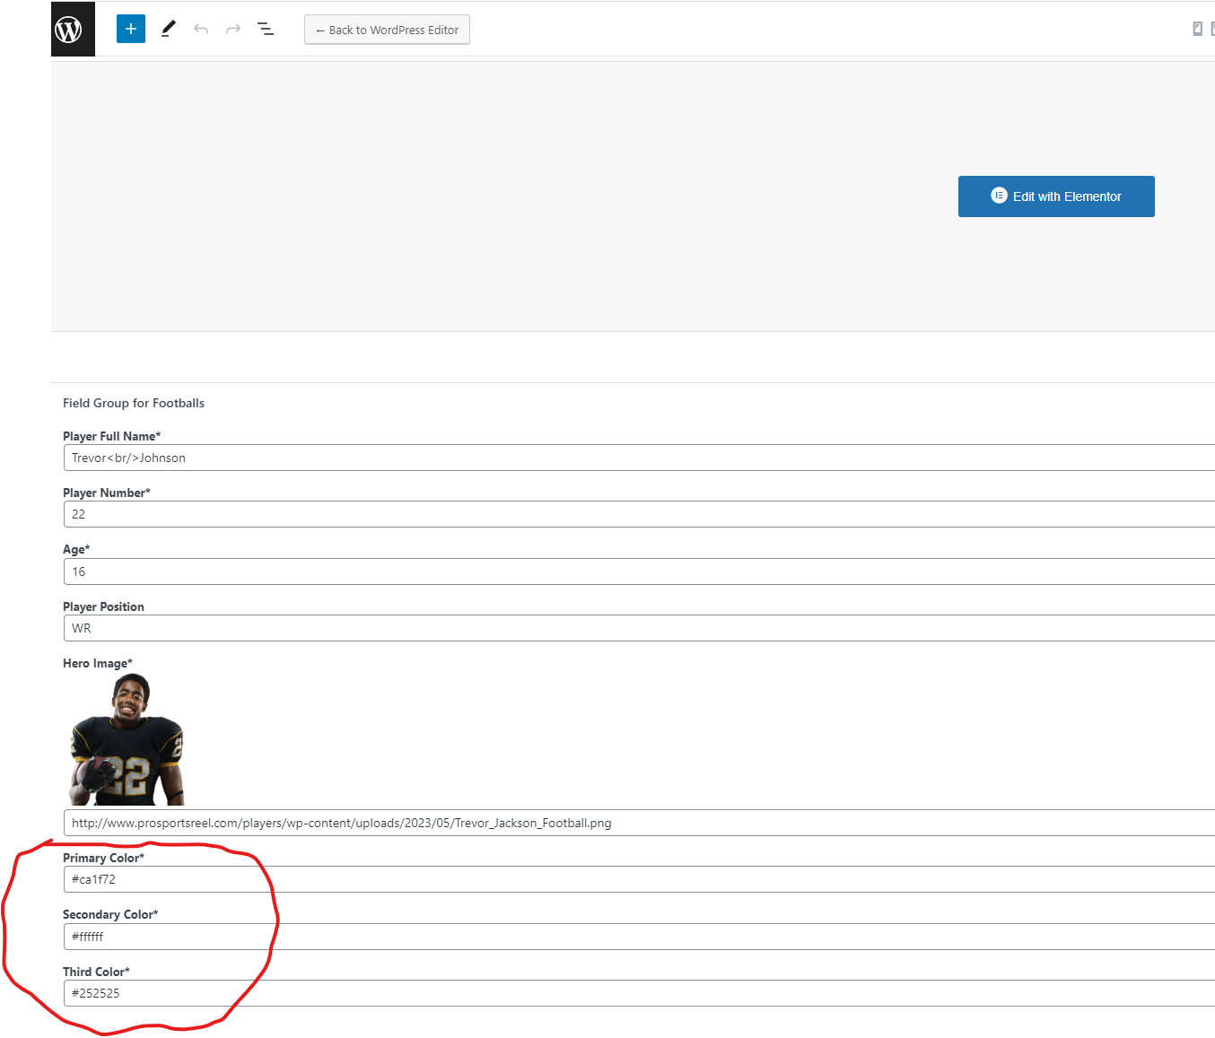This screenshot has width=1215, height=1038.
Task: Click the Redo arrow
Action: pyautogui.click(x=233, y=30)
